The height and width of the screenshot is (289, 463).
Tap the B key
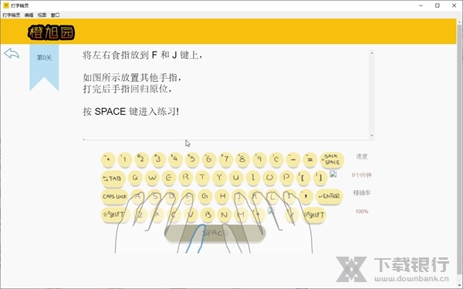(x=208, y=214)
